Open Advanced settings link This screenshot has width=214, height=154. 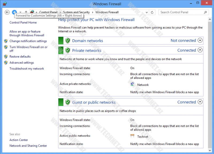(22, 63)
